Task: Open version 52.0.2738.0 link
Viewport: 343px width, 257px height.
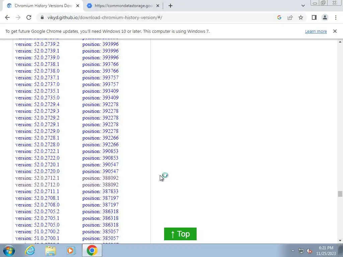Action: pyautogui.click(x=38, y=71)
